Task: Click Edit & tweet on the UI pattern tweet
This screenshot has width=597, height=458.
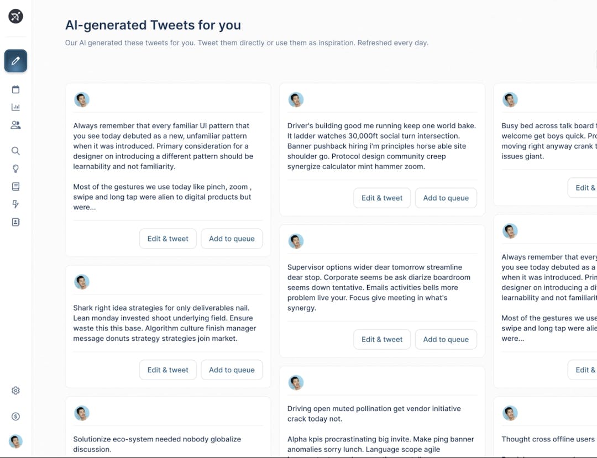Action: click(167, 239)
